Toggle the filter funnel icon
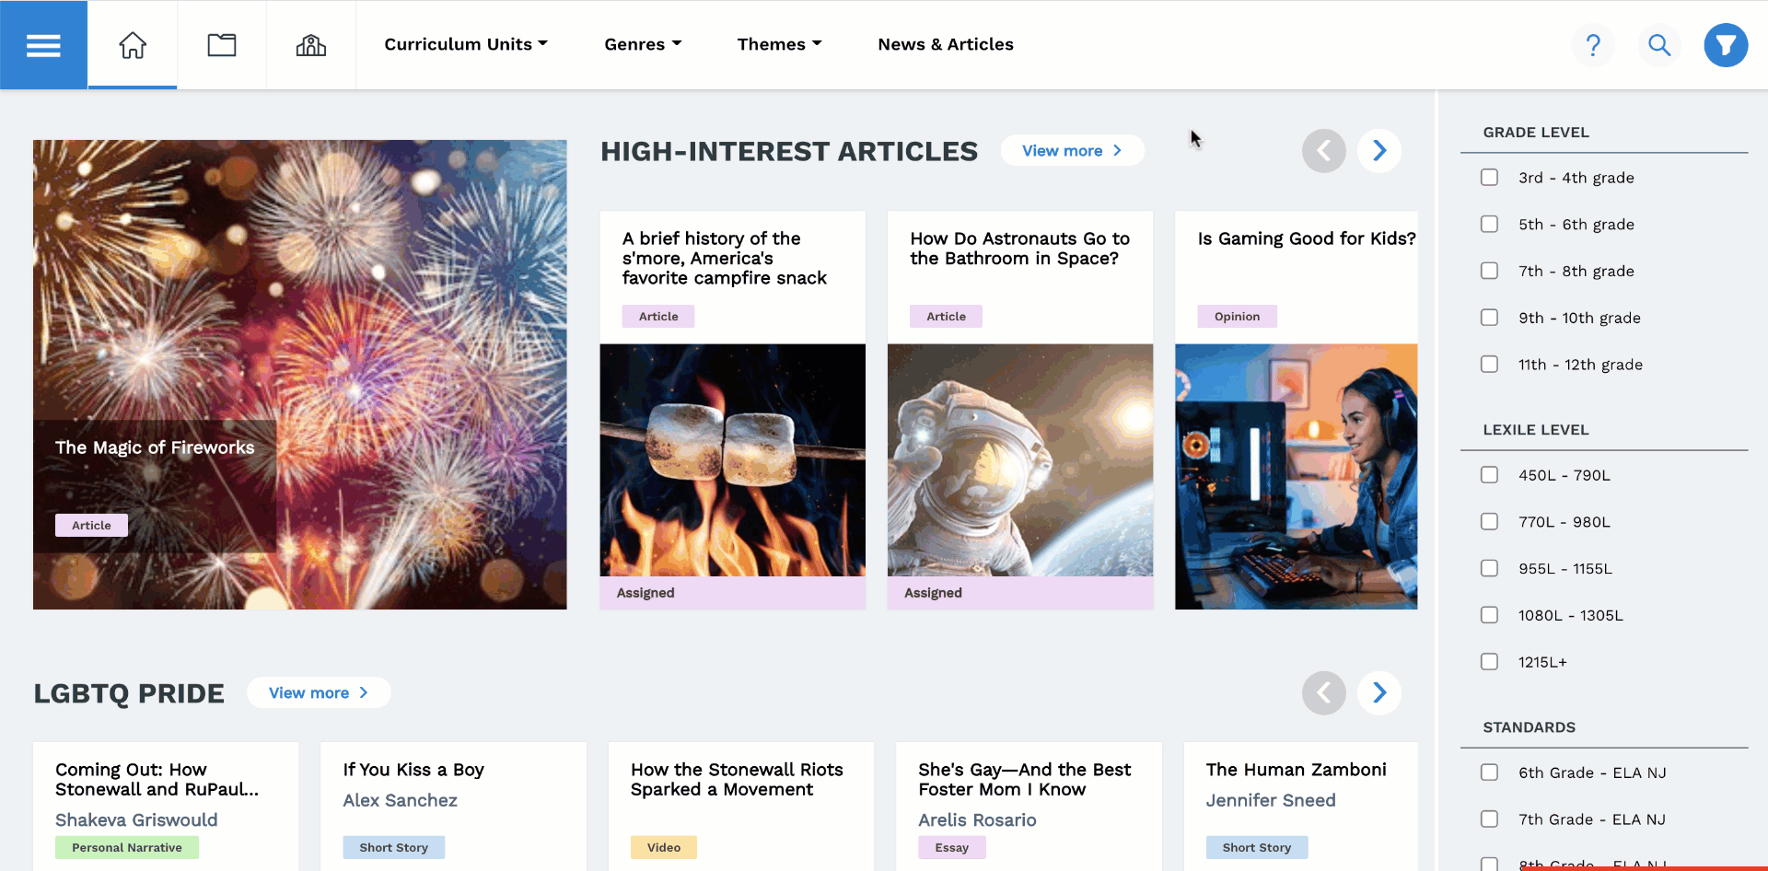This screenshot has height=871, width=1768. [1726, 44]
